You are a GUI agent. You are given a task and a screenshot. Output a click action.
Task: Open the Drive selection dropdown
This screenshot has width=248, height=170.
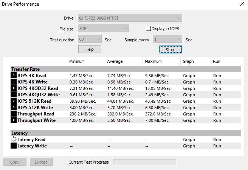[130, 18]
